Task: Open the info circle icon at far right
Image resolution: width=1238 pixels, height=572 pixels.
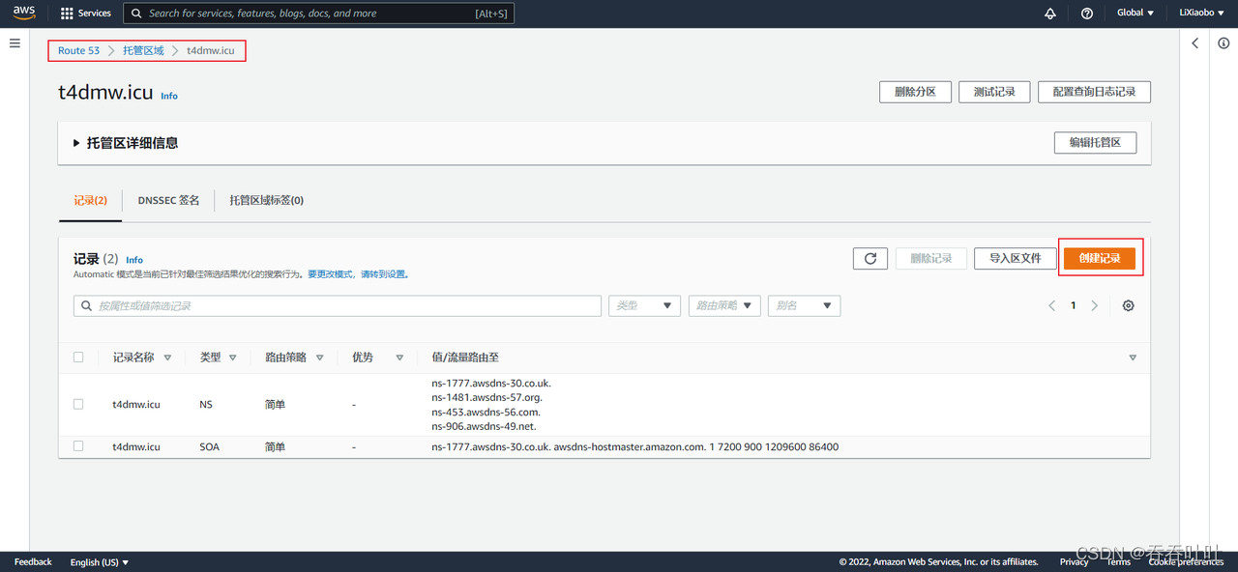Action: 1223,43
